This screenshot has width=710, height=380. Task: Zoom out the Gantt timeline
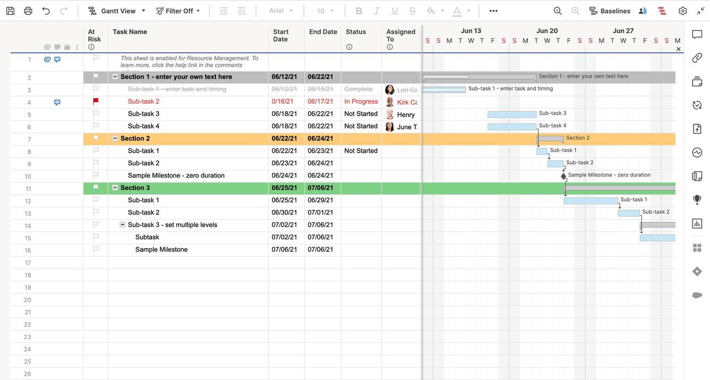(x=558, y=11)
